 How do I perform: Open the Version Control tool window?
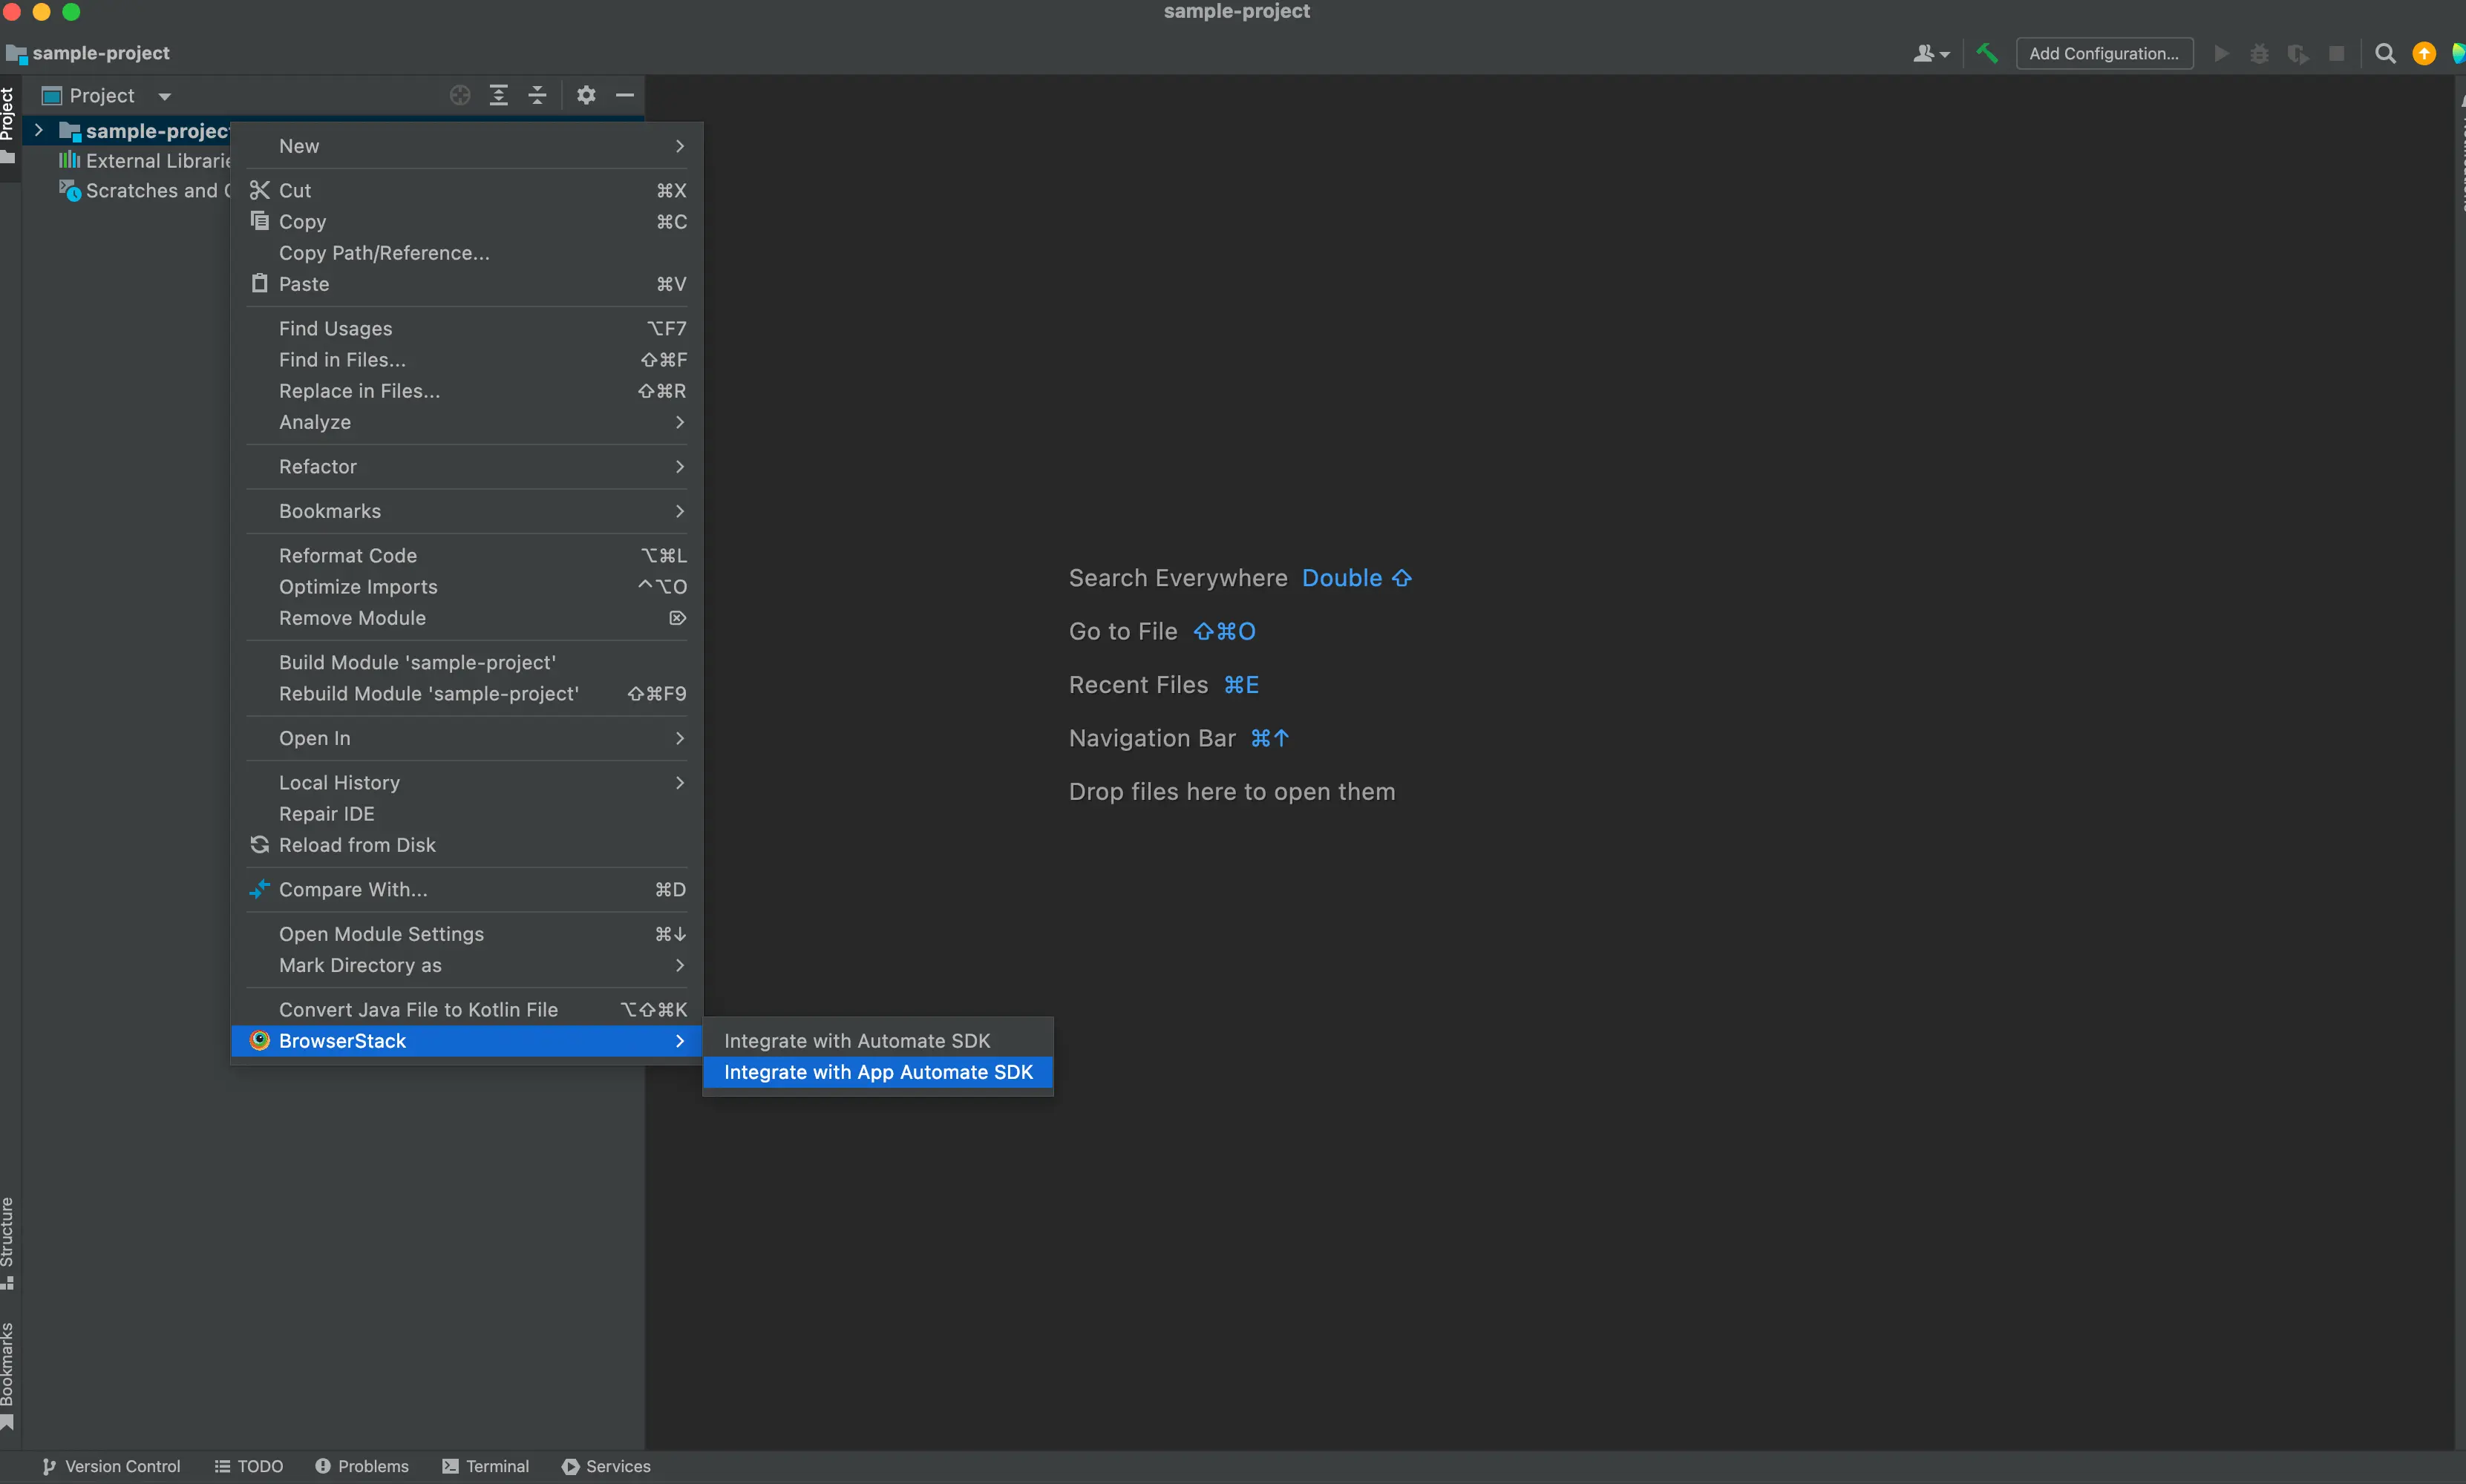click(111, 1466)
